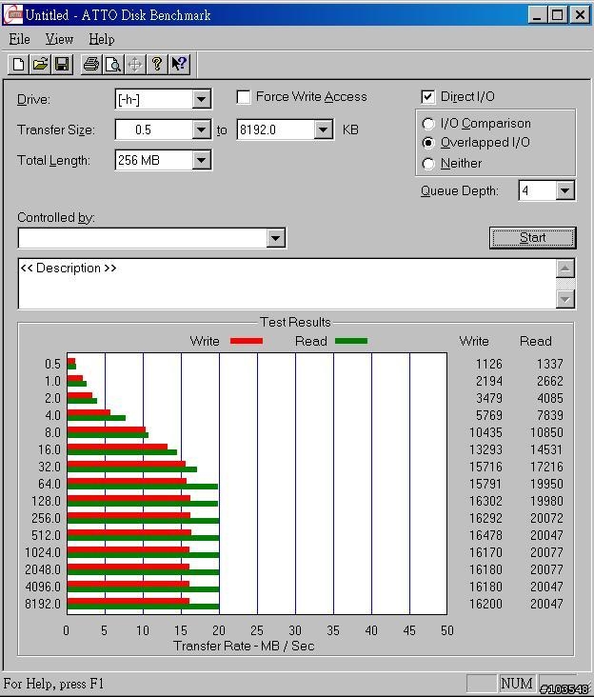
Task: Click the red Write legend swatch
Action: tap(247, 341)
